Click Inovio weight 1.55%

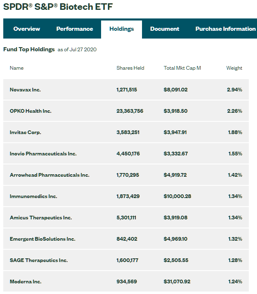coord(235,154)
